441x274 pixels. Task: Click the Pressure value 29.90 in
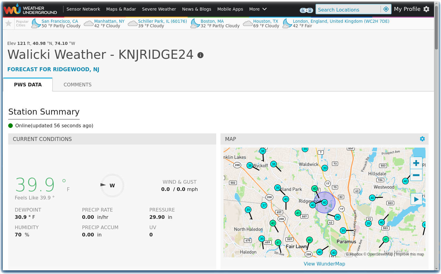click(x=161, y=217)
